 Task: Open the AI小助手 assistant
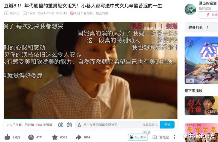(x=138, y=137)
